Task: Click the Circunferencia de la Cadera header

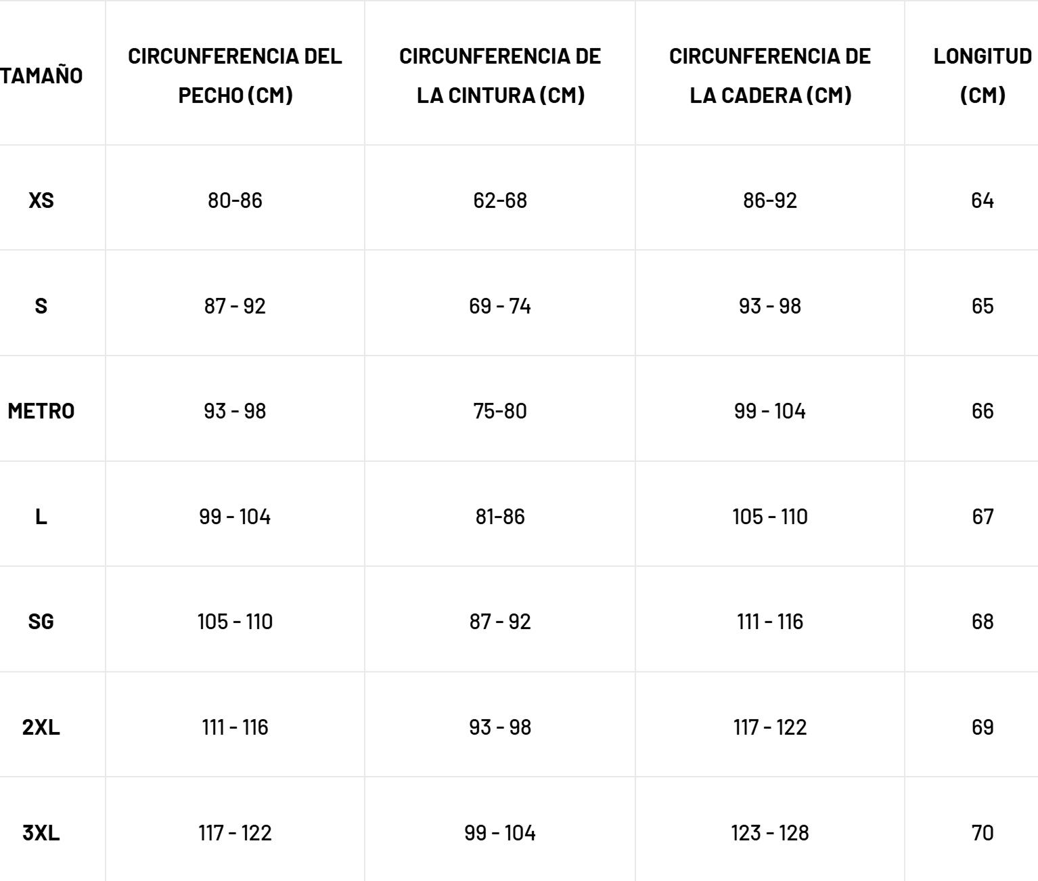Action: tap(770, 75)
